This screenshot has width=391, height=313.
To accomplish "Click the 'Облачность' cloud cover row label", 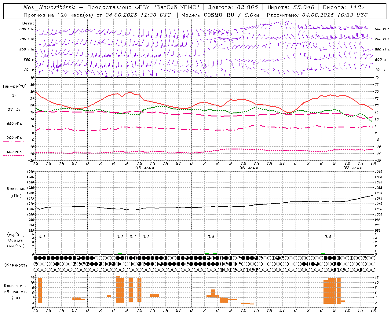I will pos(16,265).
